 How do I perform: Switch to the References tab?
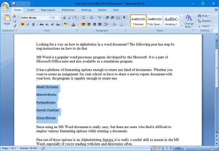tap(68, 10)
